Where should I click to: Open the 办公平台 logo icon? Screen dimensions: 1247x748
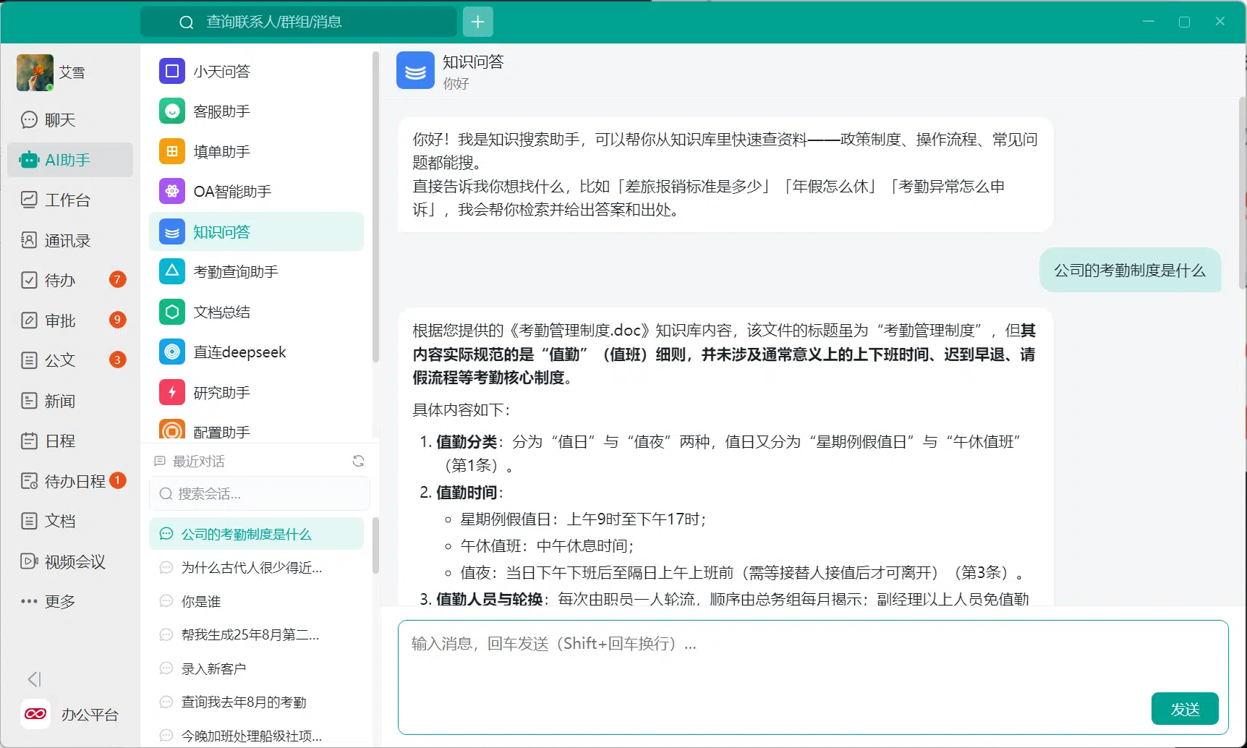(x=35, y=714)
